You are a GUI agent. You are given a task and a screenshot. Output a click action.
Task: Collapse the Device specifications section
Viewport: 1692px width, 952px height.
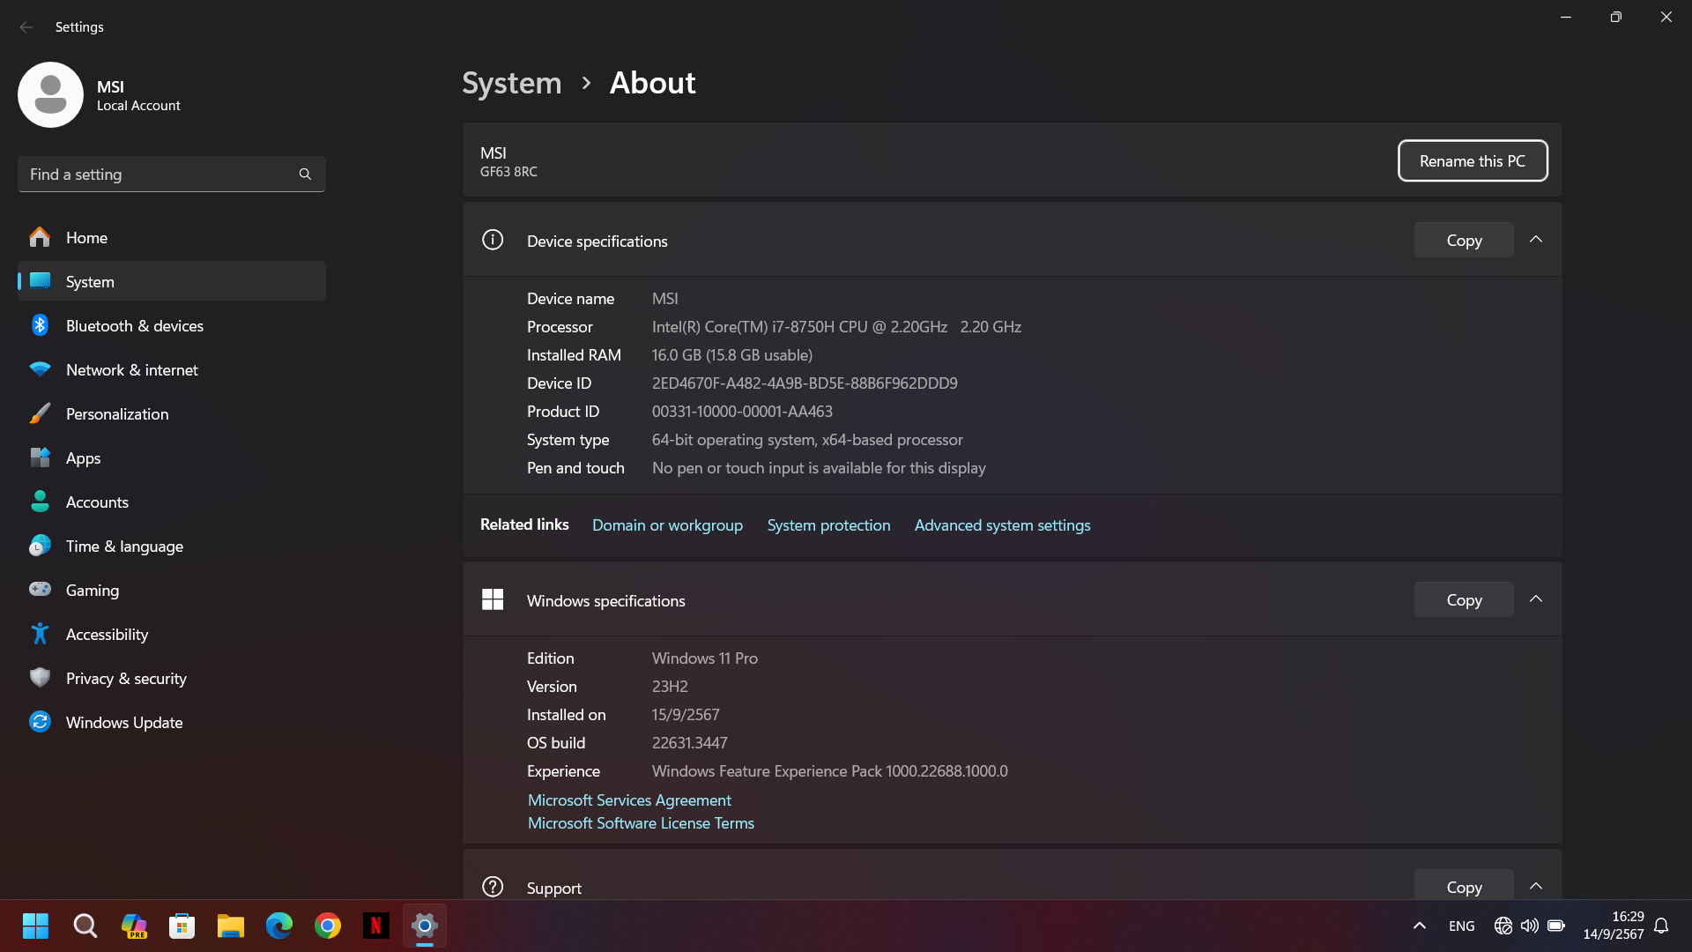(x=1536, y=240)
